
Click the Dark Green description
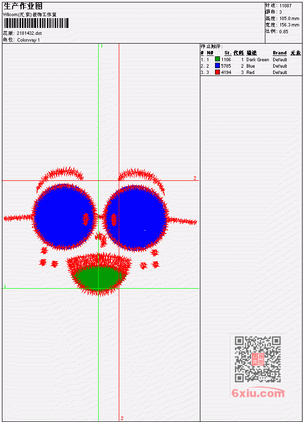click(258, 60)
